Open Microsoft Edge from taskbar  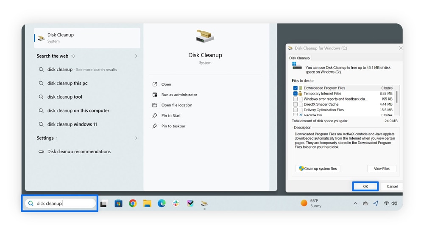point(162,203)
